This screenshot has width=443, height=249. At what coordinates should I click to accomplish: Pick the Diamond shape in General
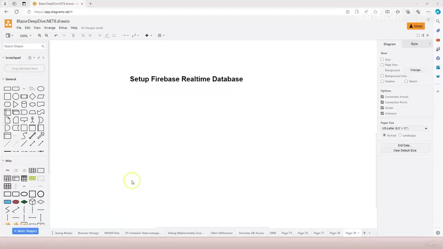[x=33, y=96]
